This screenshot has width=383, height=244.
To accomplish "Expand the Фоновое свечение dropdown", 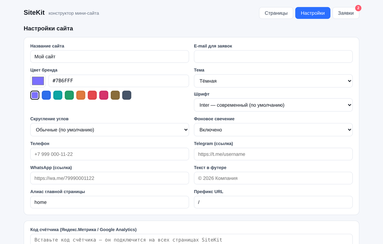I will [x=273, y=130].
